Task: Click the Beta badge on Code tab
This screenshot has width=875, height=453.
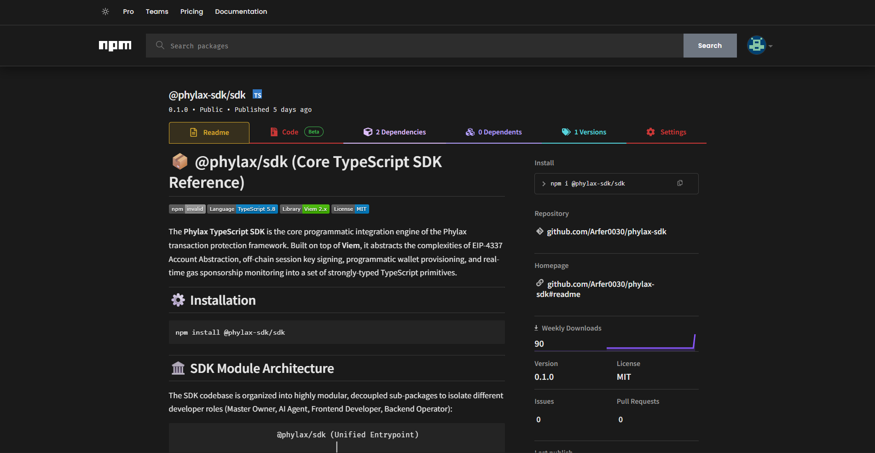Action: [x=313, y=132]
